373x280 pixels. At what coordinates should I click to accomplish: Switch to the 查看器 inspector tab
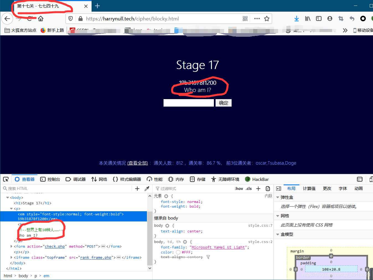coord(25,179)
